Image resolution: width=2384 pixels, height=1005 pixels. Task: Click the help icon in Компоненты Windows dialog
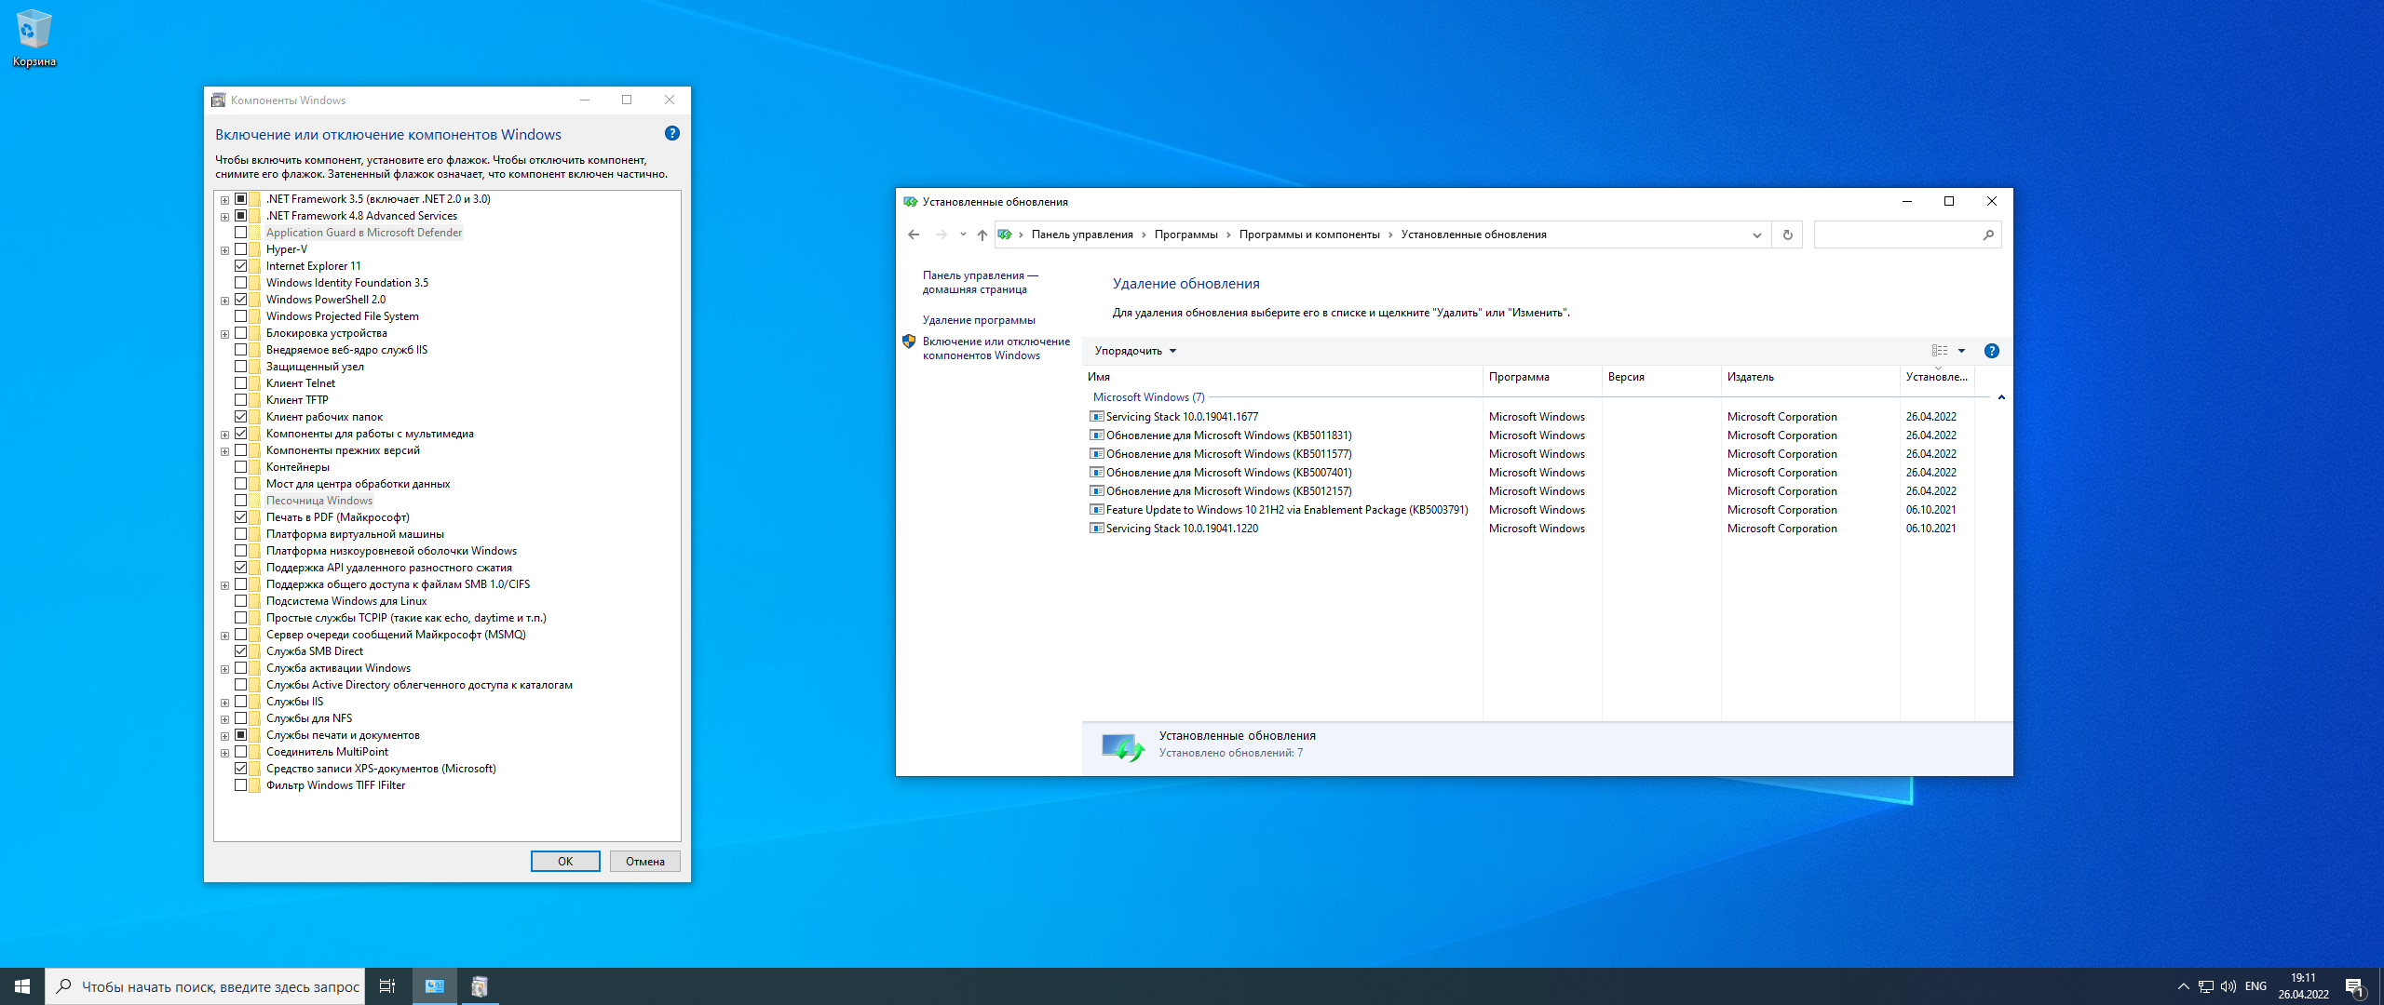click(x=672, y=134)
